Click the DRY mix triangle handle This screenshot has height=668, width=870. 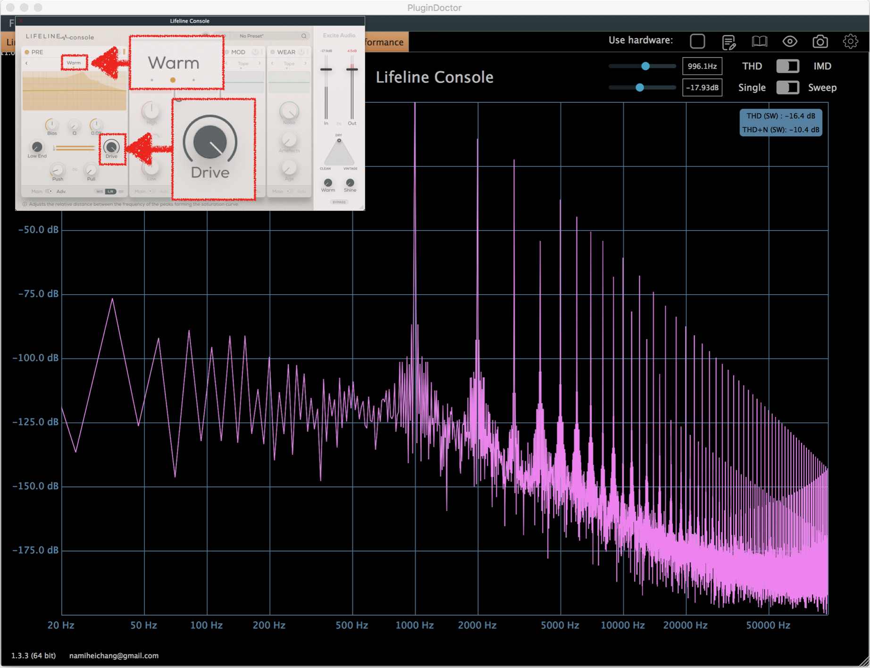339,141
